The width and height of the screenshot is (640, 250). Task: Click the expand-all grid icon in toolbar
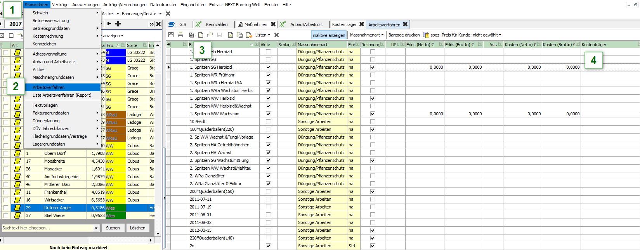[171, 35]
